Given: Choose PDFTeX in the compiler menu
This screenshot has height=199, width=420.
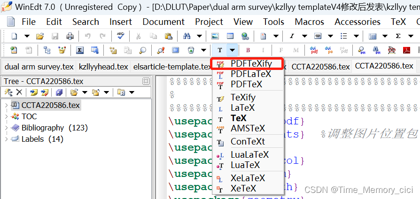Looking at the screenshot, I should click(248, 84).
